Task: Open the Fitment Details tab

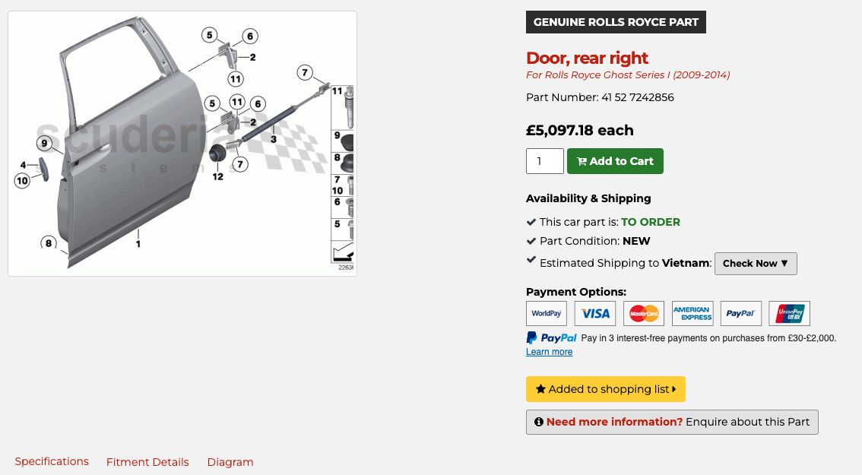Action: (x=147, y=462)
